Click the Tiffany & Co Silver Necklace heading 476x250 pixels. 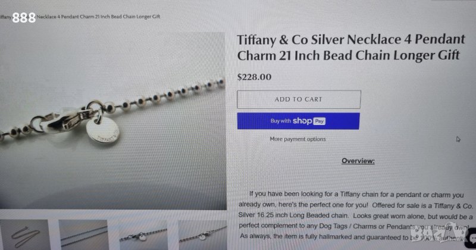tap(350, 48)
